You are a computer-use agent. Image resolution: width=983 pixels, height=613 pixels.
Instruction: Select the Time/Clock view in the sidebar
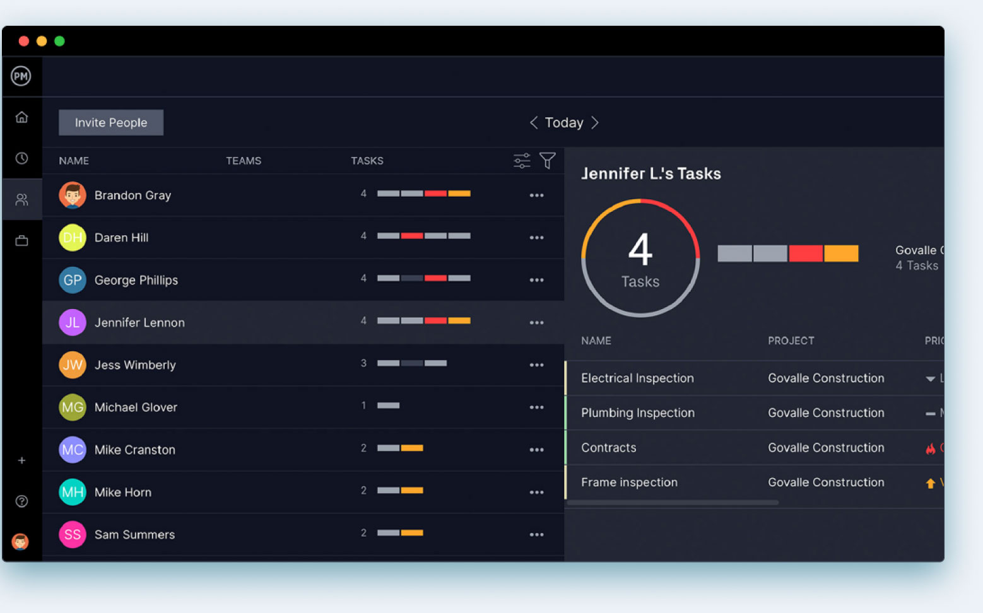[22, 158]
